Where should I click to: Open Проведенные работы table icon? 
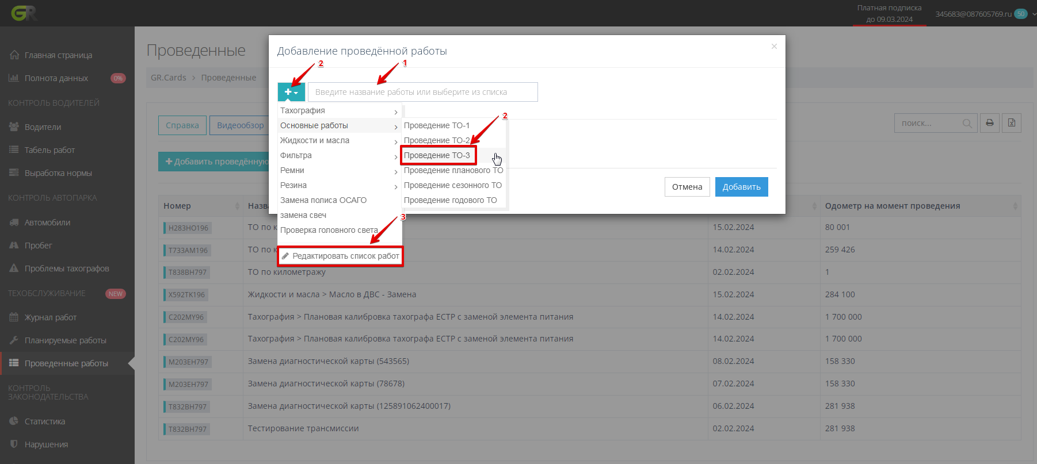[x=14, y=363]
